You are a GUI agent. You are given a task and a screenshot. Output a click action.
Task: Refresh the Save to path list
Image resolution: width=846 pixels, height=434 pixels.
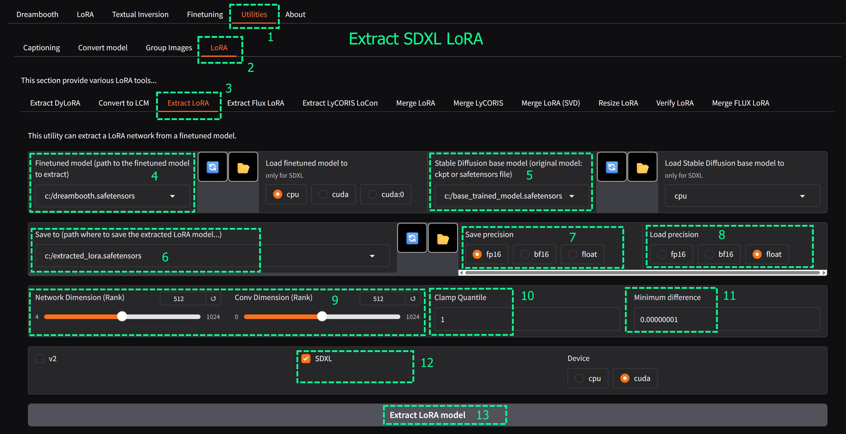click(412, 238)
